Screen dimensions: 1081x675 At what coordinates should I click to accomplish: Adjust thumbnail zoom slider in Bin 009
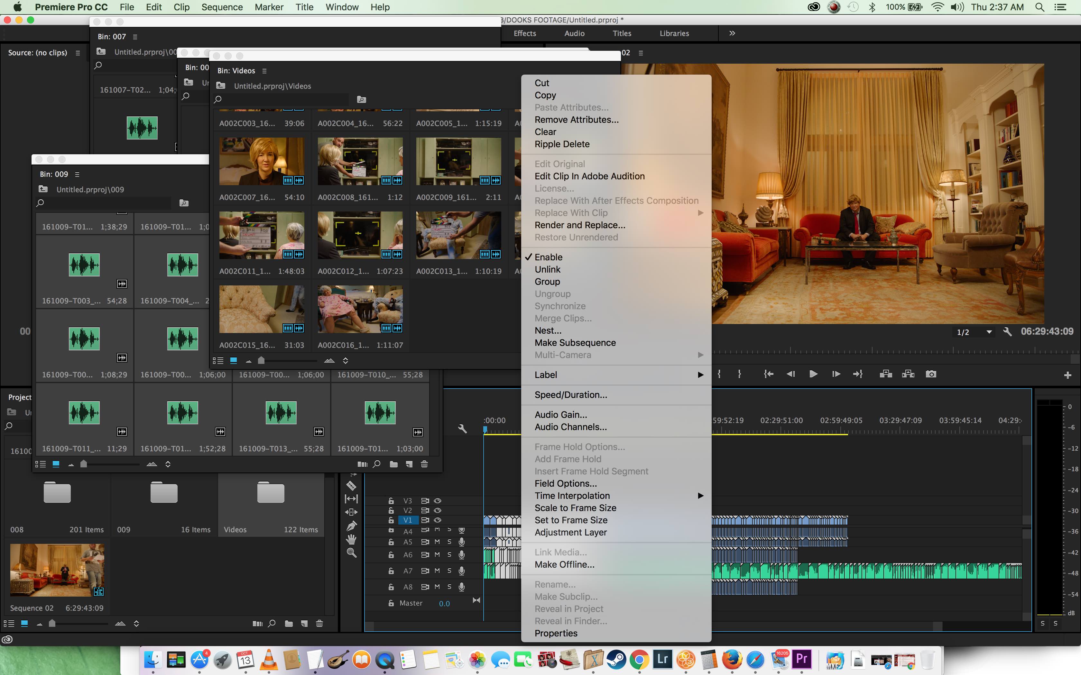84,464
